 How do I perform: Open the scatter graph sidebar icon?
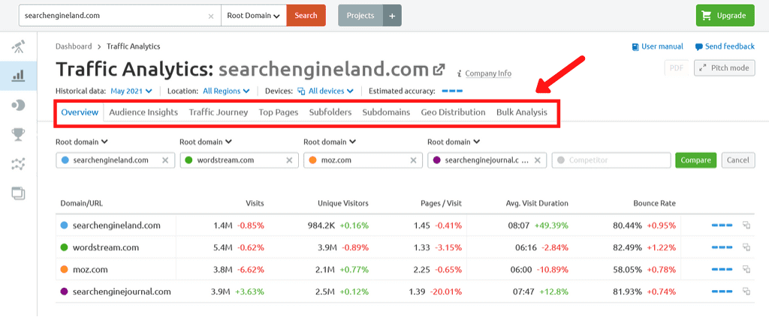(18, 164)
